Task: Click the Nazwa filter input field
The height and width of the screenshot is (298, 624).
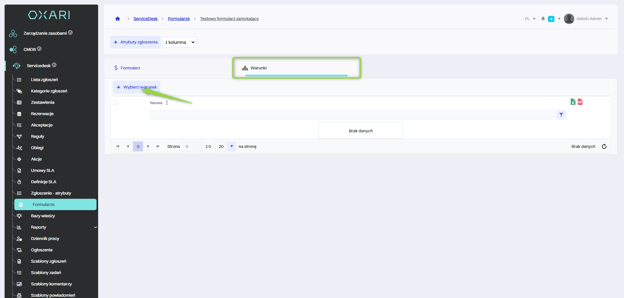Action: pyautogui.click(x=352, y=115)
